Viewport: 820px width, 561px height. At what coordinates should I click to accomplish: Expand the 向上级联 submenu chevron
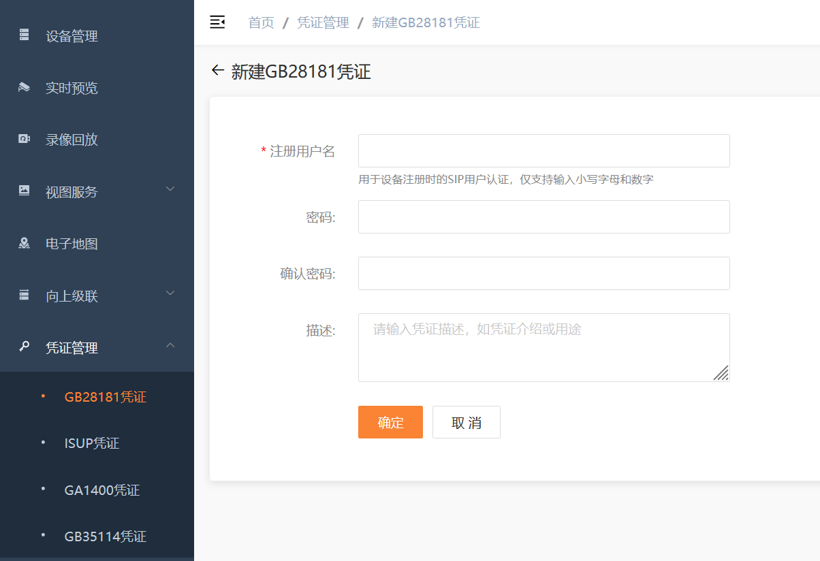[x=170, y=293]
